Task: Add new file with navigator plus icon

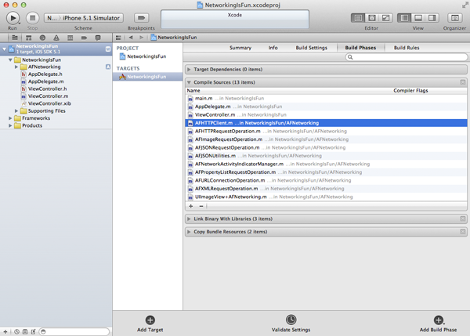Action: 5,332
